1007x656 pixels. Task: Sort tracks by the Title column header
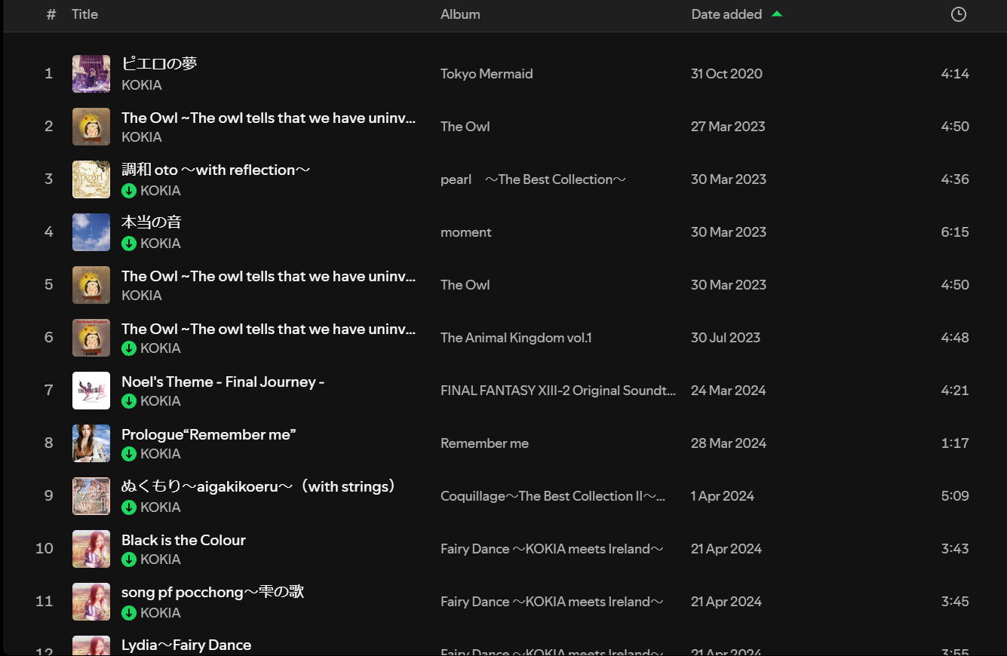84,14
